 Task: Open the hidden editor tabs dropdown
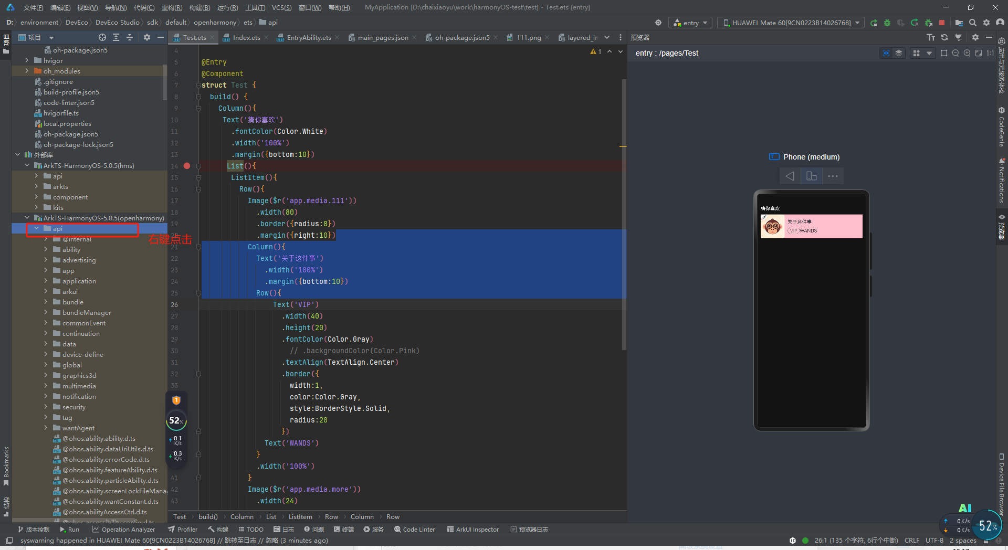[x=607, y=37]
